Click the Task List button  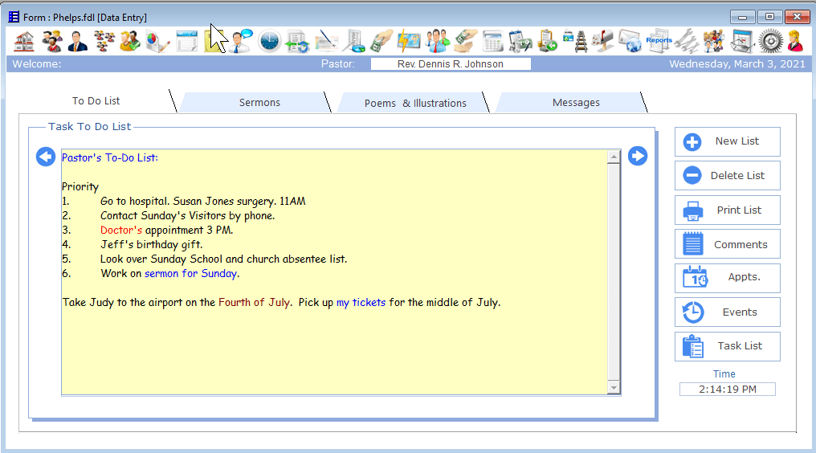click(x=728, y=346)
